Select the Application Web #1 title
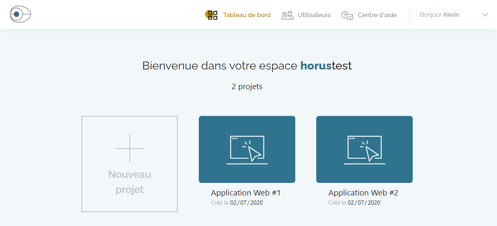 (x=246, y=193)
